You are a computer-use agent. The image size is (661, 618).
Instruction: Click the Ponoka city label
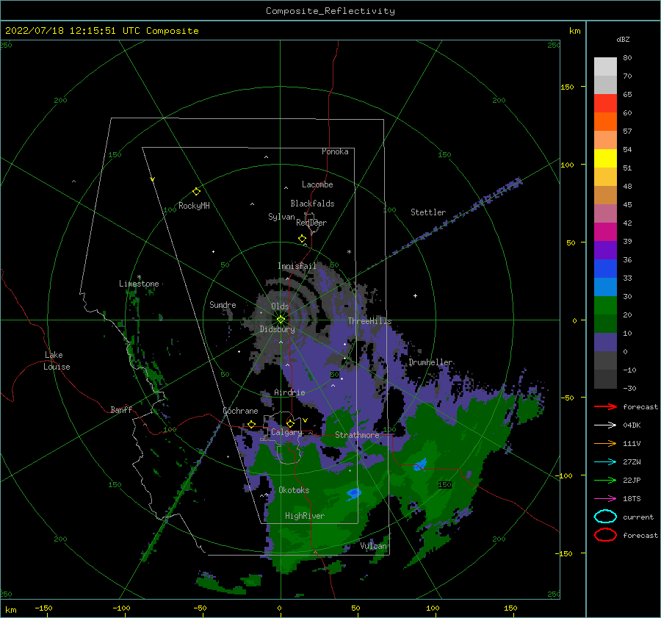tap(335, 151)
